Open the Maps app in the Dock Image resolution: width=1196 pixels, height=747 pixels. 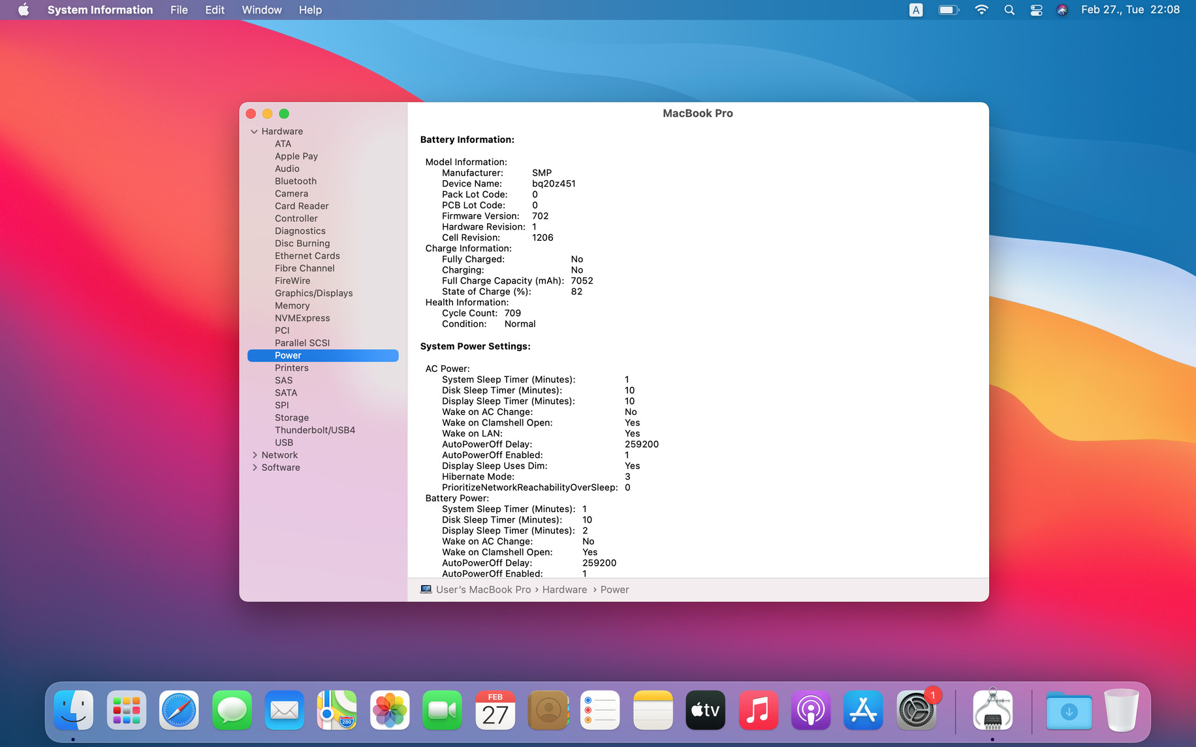[x=337, y=710]
